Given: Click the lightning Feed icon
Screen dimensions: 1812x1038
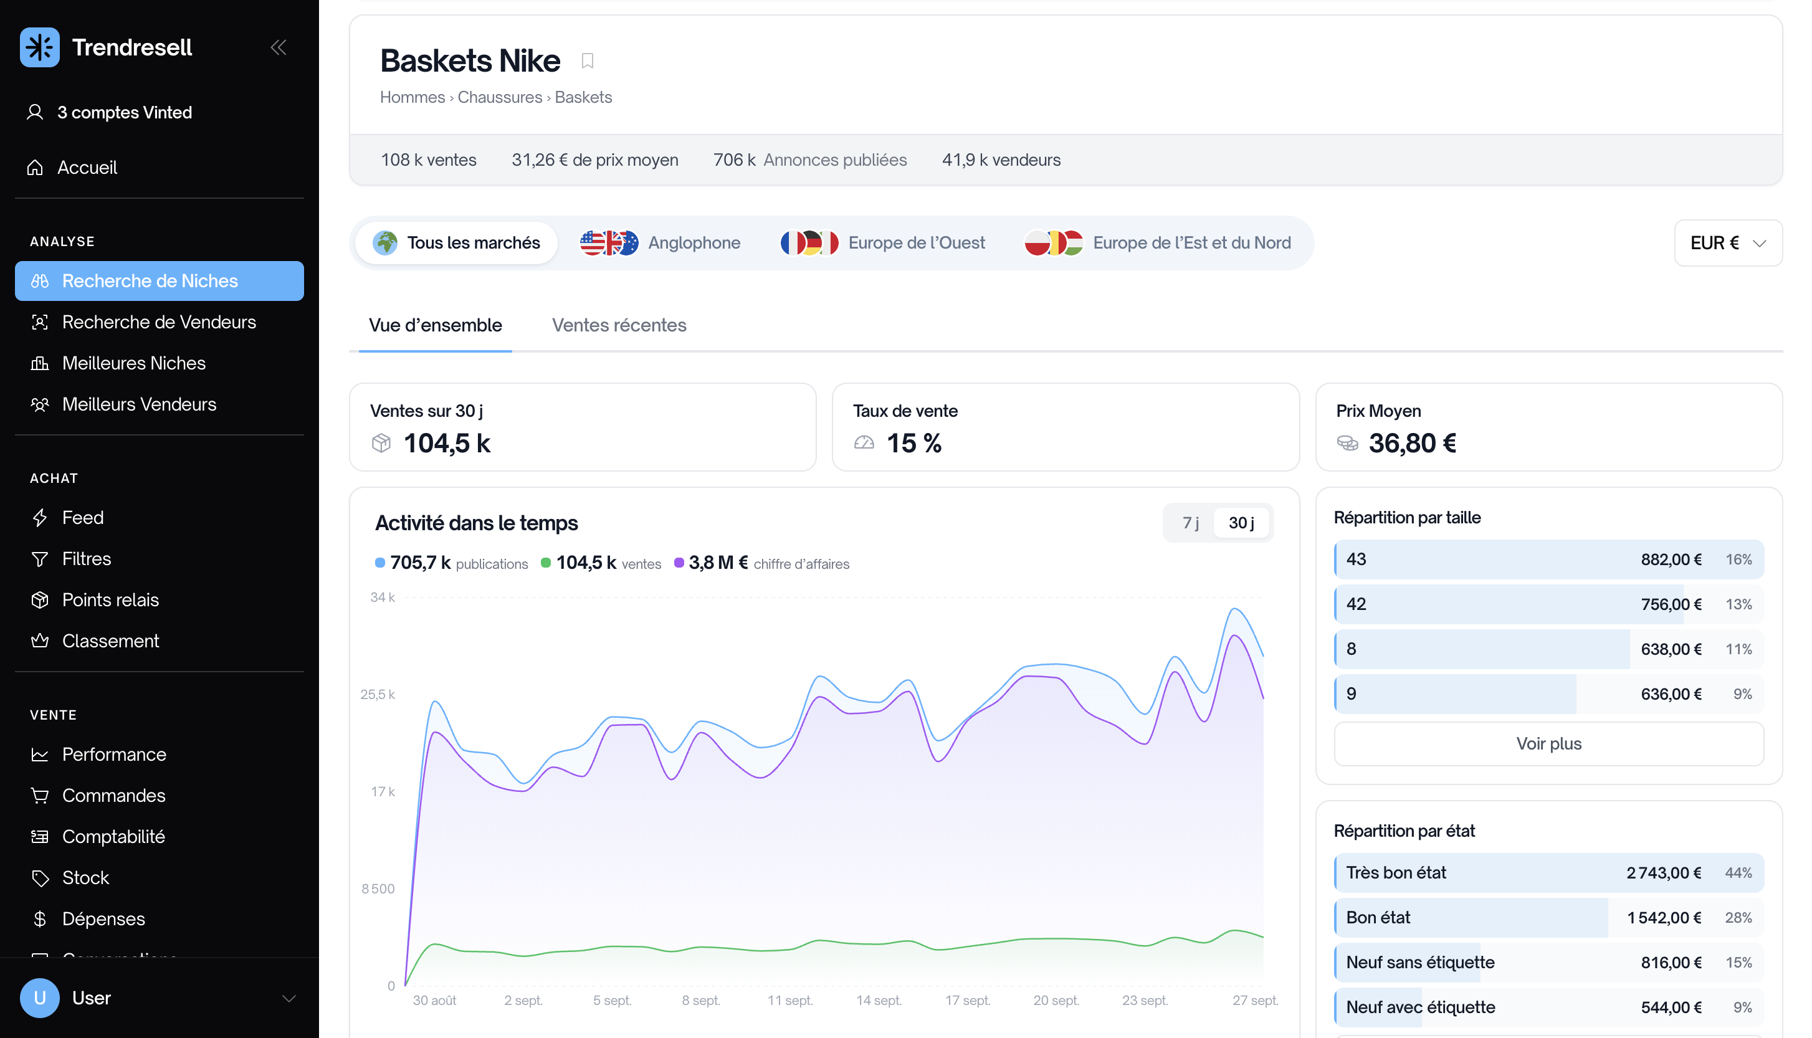Looking at the screenshot, I should tap(40, 518).
